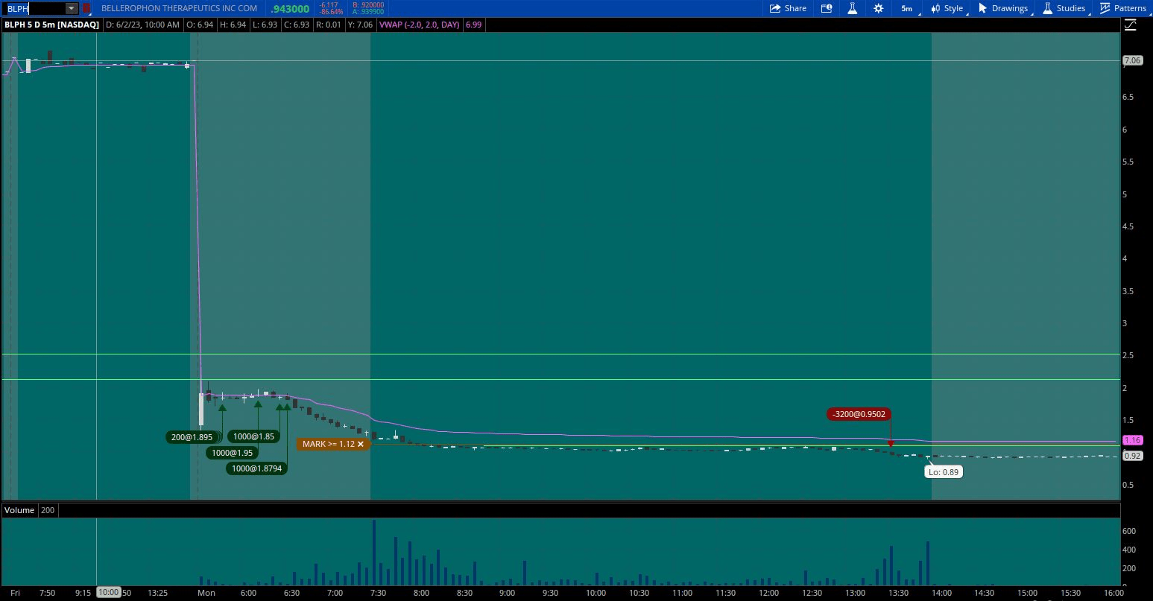
Task: Click the 0.92 last price bubble
Action: 1132,456
